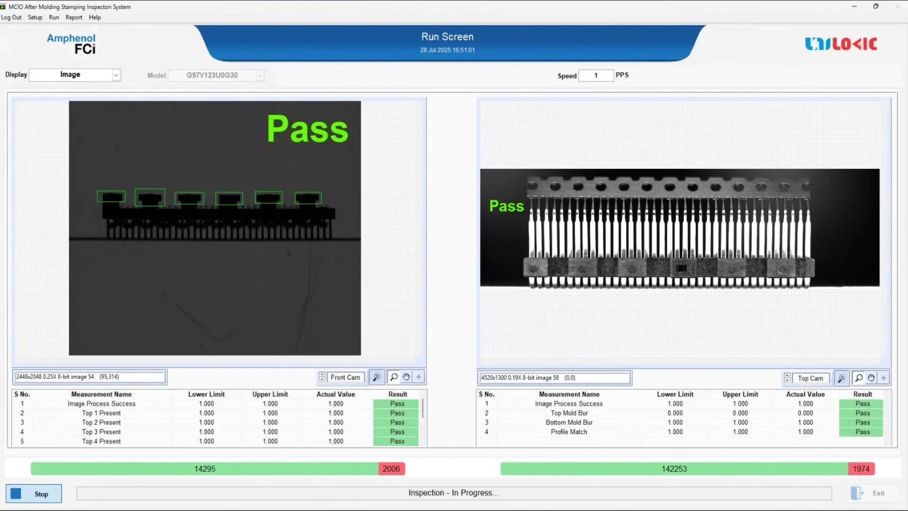Click Top Cam zoom-fit magnifier icon
The image size is (908, 511).
pyautogui.click(x=841, y=378)
